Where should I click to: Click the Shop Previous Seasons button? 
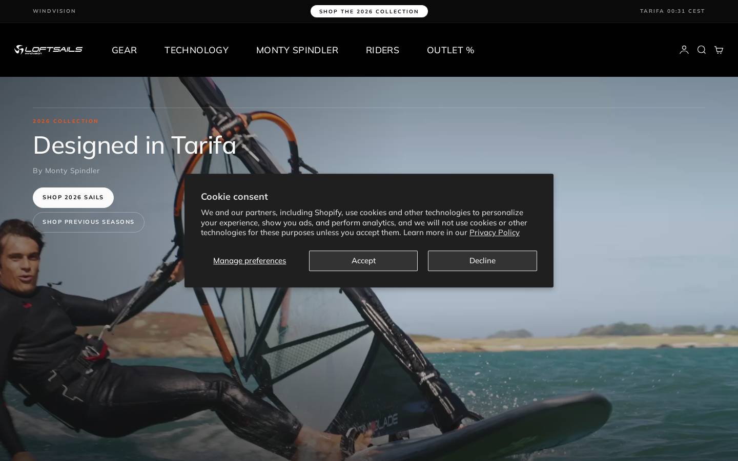89,222
